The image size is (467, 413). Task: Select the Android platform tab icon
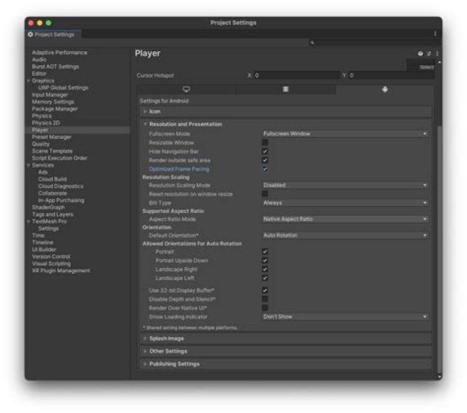tap(385, 89)
